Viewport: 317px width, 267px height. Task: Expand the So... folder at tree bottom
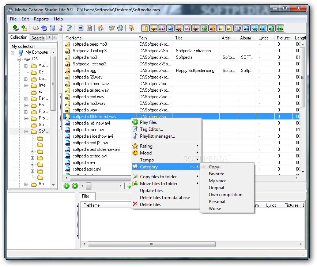pos(26,184)
